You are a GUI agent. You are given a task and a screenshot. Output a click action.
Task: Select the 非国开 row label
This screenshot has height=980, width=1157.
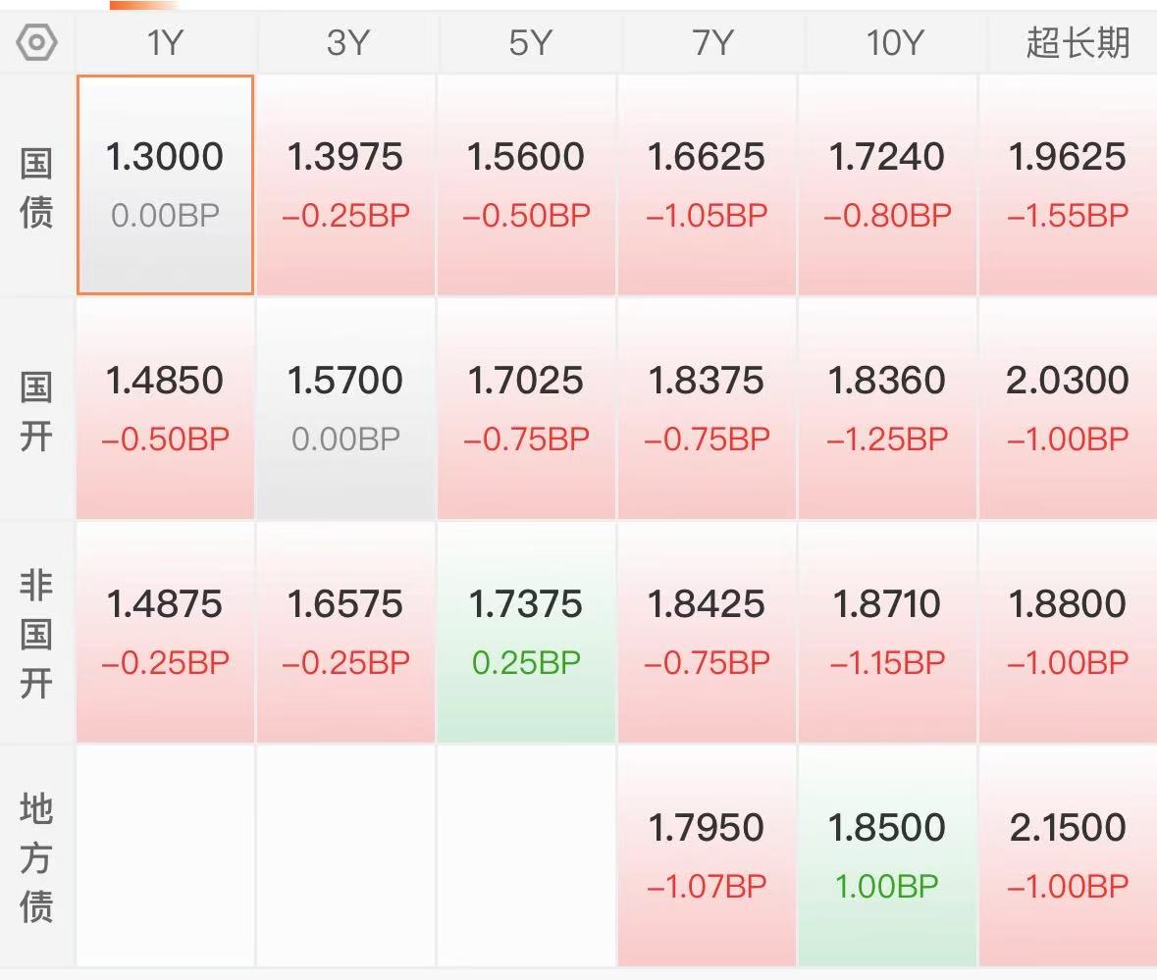tap(36, 633)
